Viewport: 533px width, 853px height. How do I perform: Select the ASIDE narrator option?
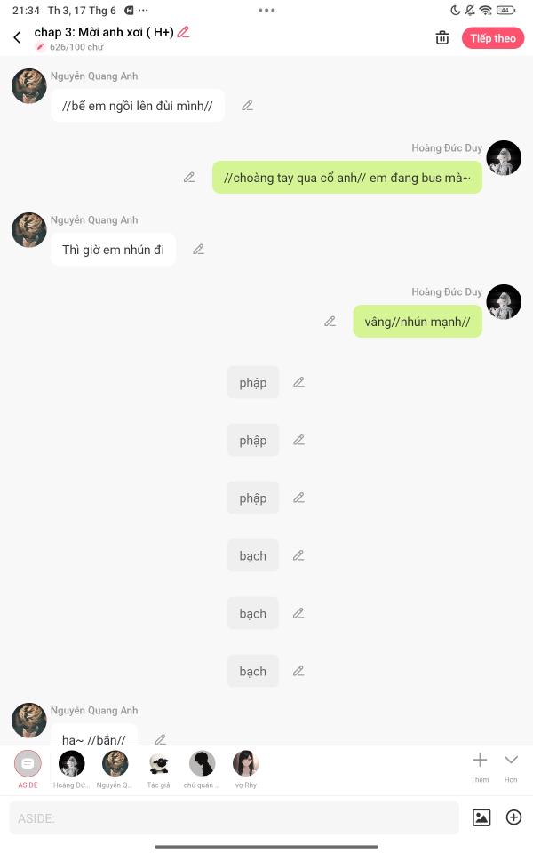[28, 769]
